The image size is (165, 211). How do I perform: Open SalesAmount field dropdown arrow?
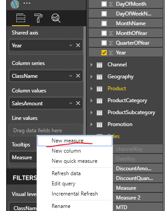coord(71,104)
